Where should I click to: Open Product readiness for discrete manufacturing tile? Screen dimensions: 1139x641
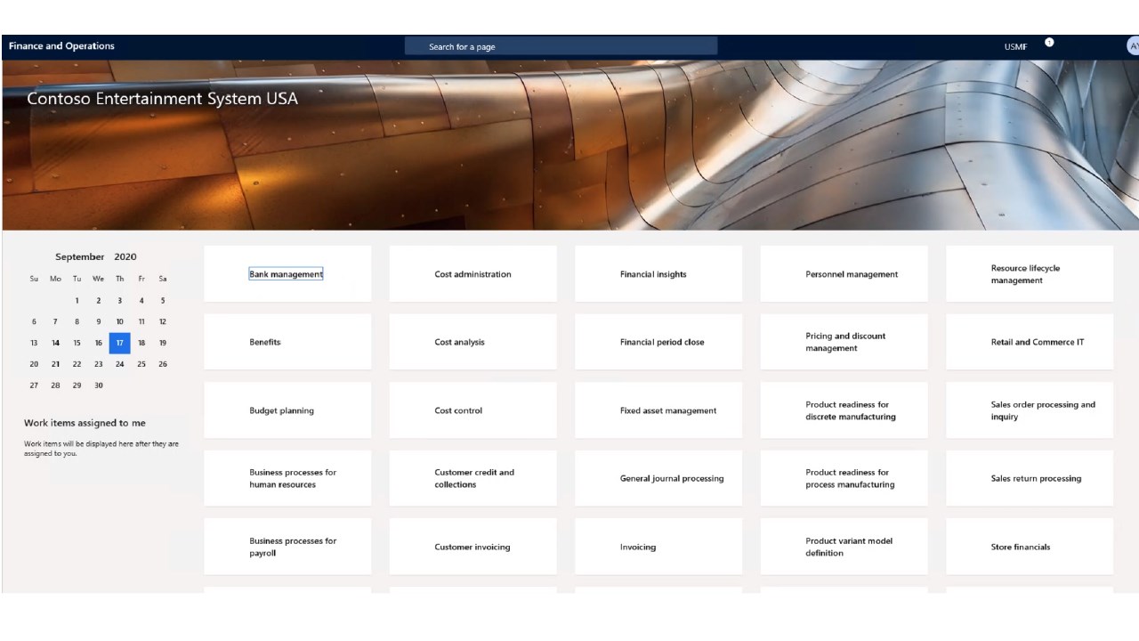[844, 410]
